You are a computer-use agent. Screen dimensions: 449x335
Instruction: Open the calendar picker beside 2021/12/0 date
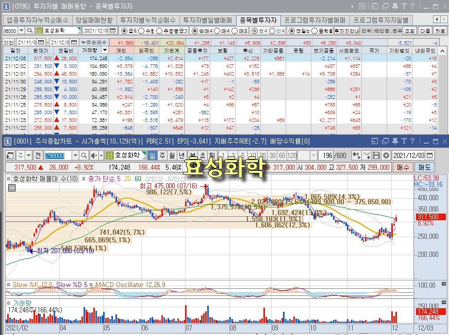tap(113, 30)
